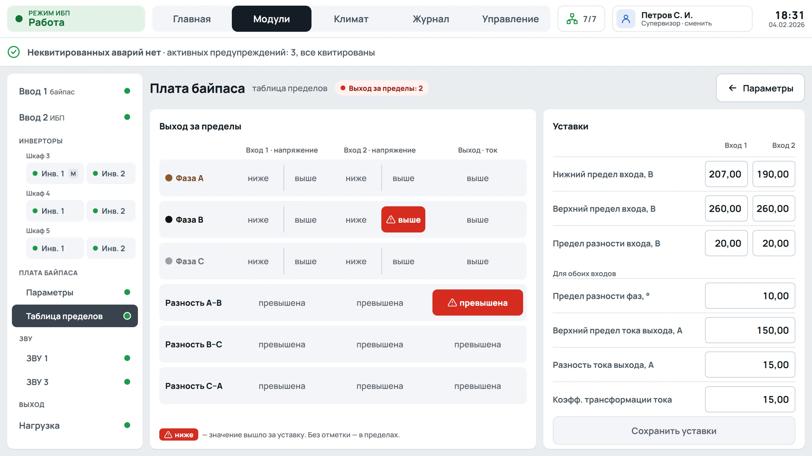This screenshot has height=456, width=812.
Task: Edit Нижний предел входа Вход 1 field
Action: click(x=726, y=174)
